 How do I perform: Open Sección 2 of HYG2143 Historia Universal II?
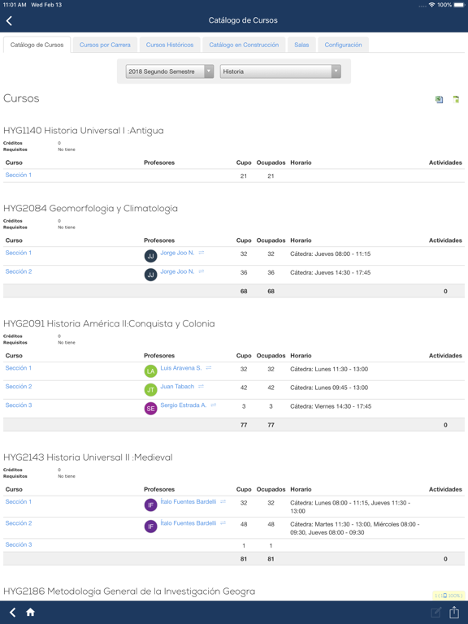(x=19, y=523)
